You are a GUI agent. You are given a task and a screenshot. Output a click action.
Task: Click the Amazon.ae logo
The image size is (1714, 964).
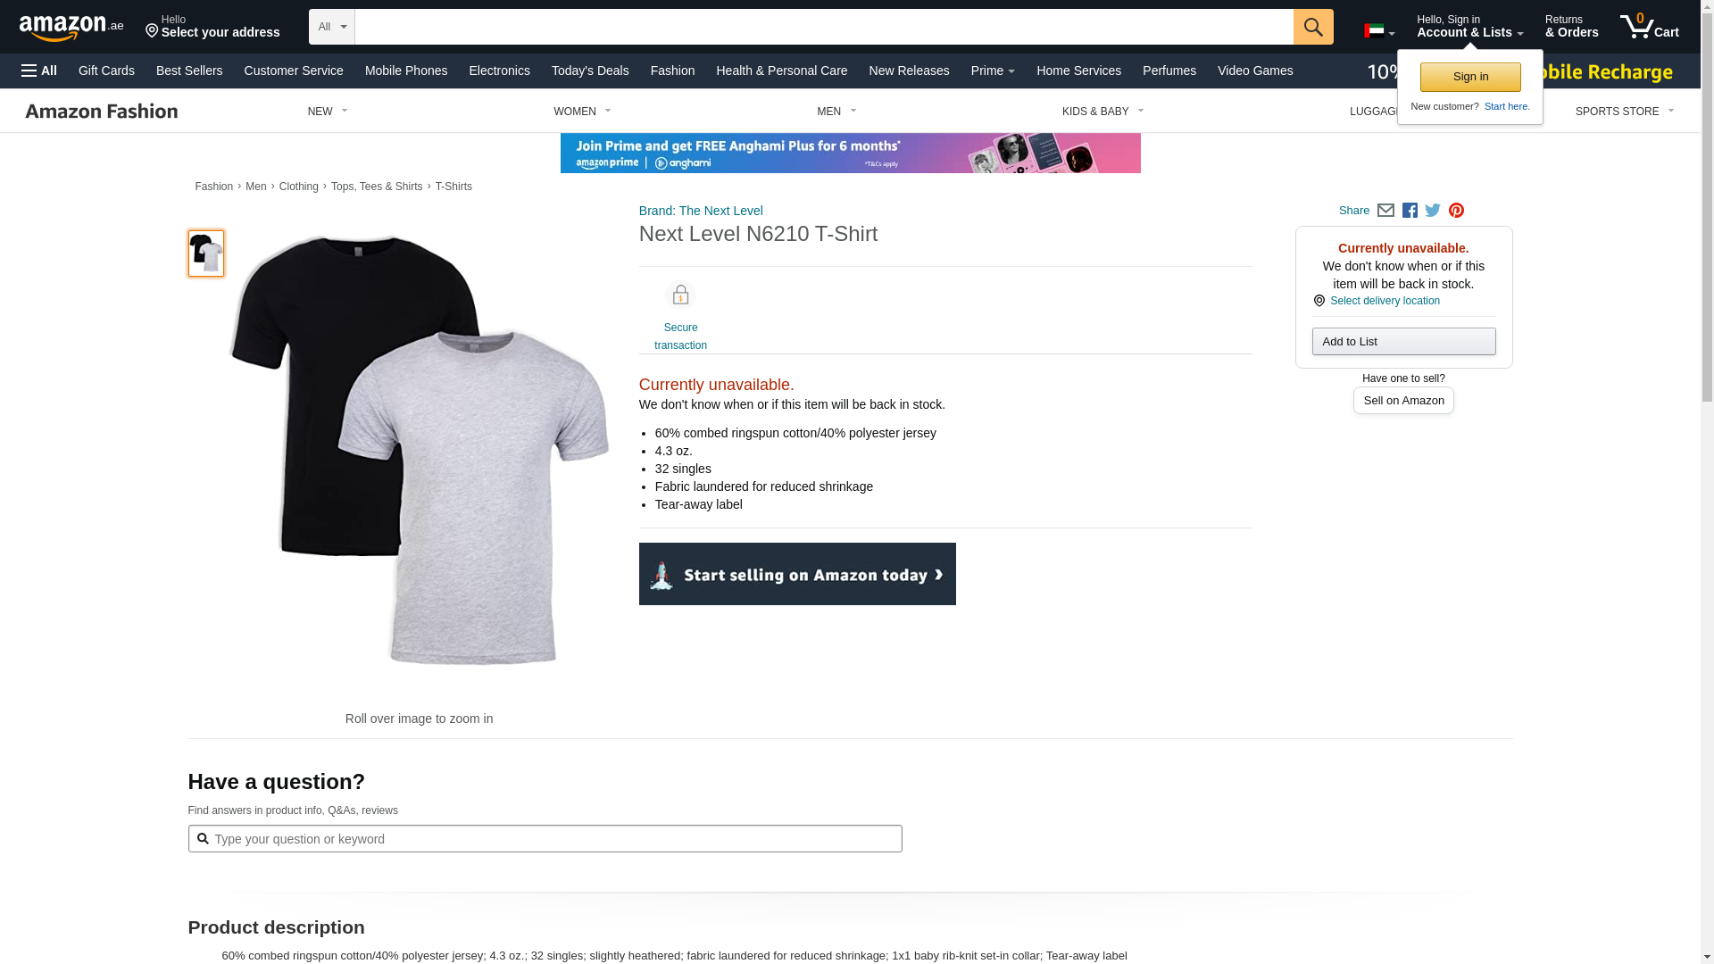tap(71, 28)
